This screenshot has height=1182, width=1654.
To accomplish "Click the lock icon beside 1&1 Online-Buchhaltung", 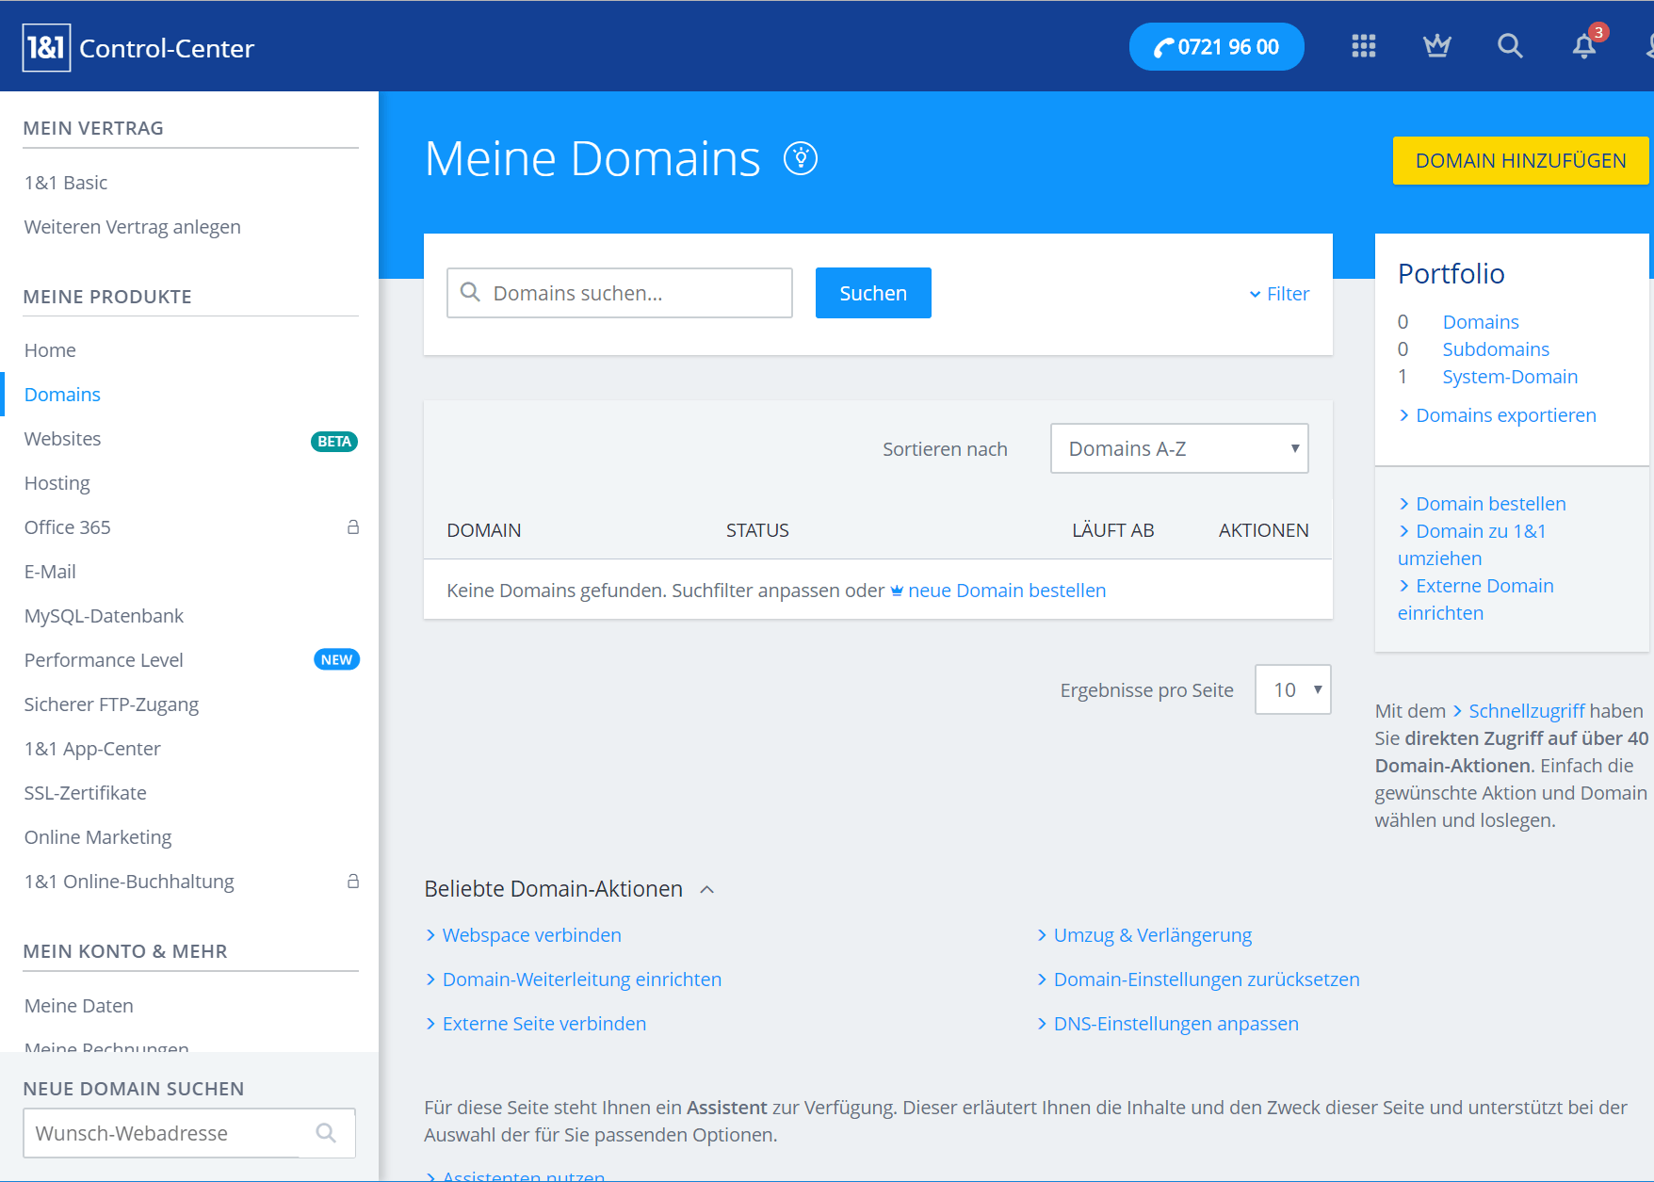I will coord(353,881).
